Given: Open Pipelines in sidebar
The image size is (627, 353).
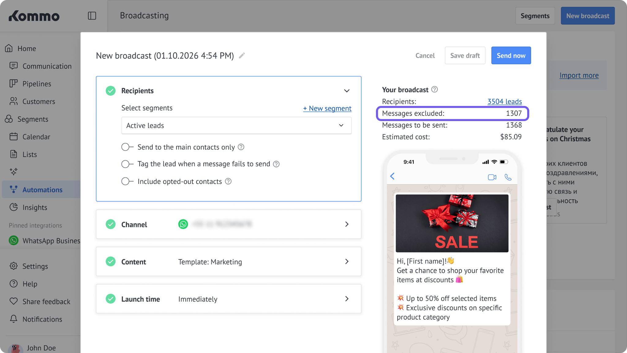Looking at the screenshot, I should (x=30, y=84).
